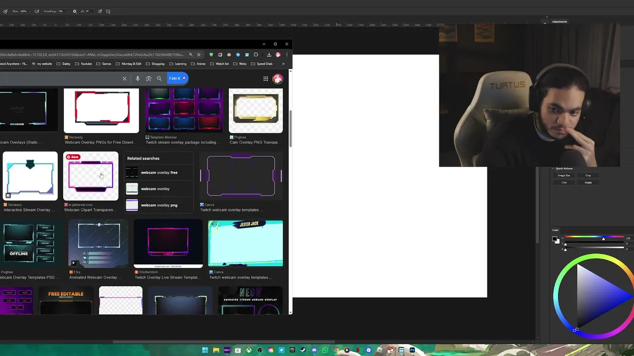Image resolution: width=634 pixels, height=356 pixels.
Task: Open Xbox app from the taskbar
Action: [x=249, y=350]
